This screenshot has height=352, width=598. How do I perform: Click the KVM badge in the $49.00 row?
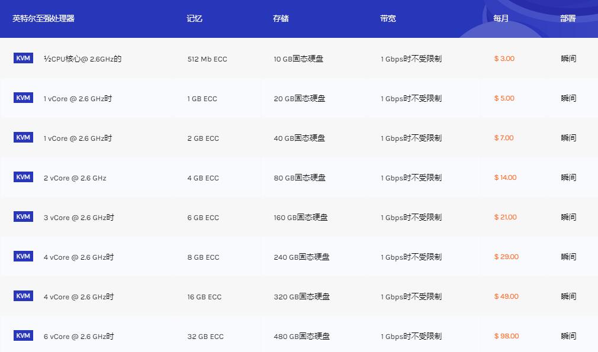click(23, 296)
